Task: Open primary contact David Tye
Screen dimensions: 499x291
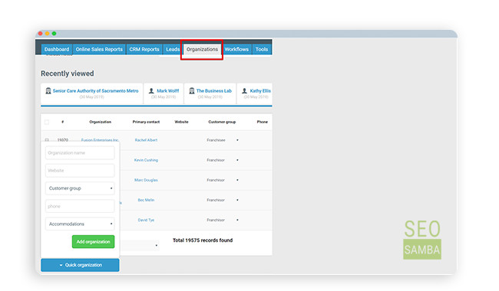Action: coord(146,220)
